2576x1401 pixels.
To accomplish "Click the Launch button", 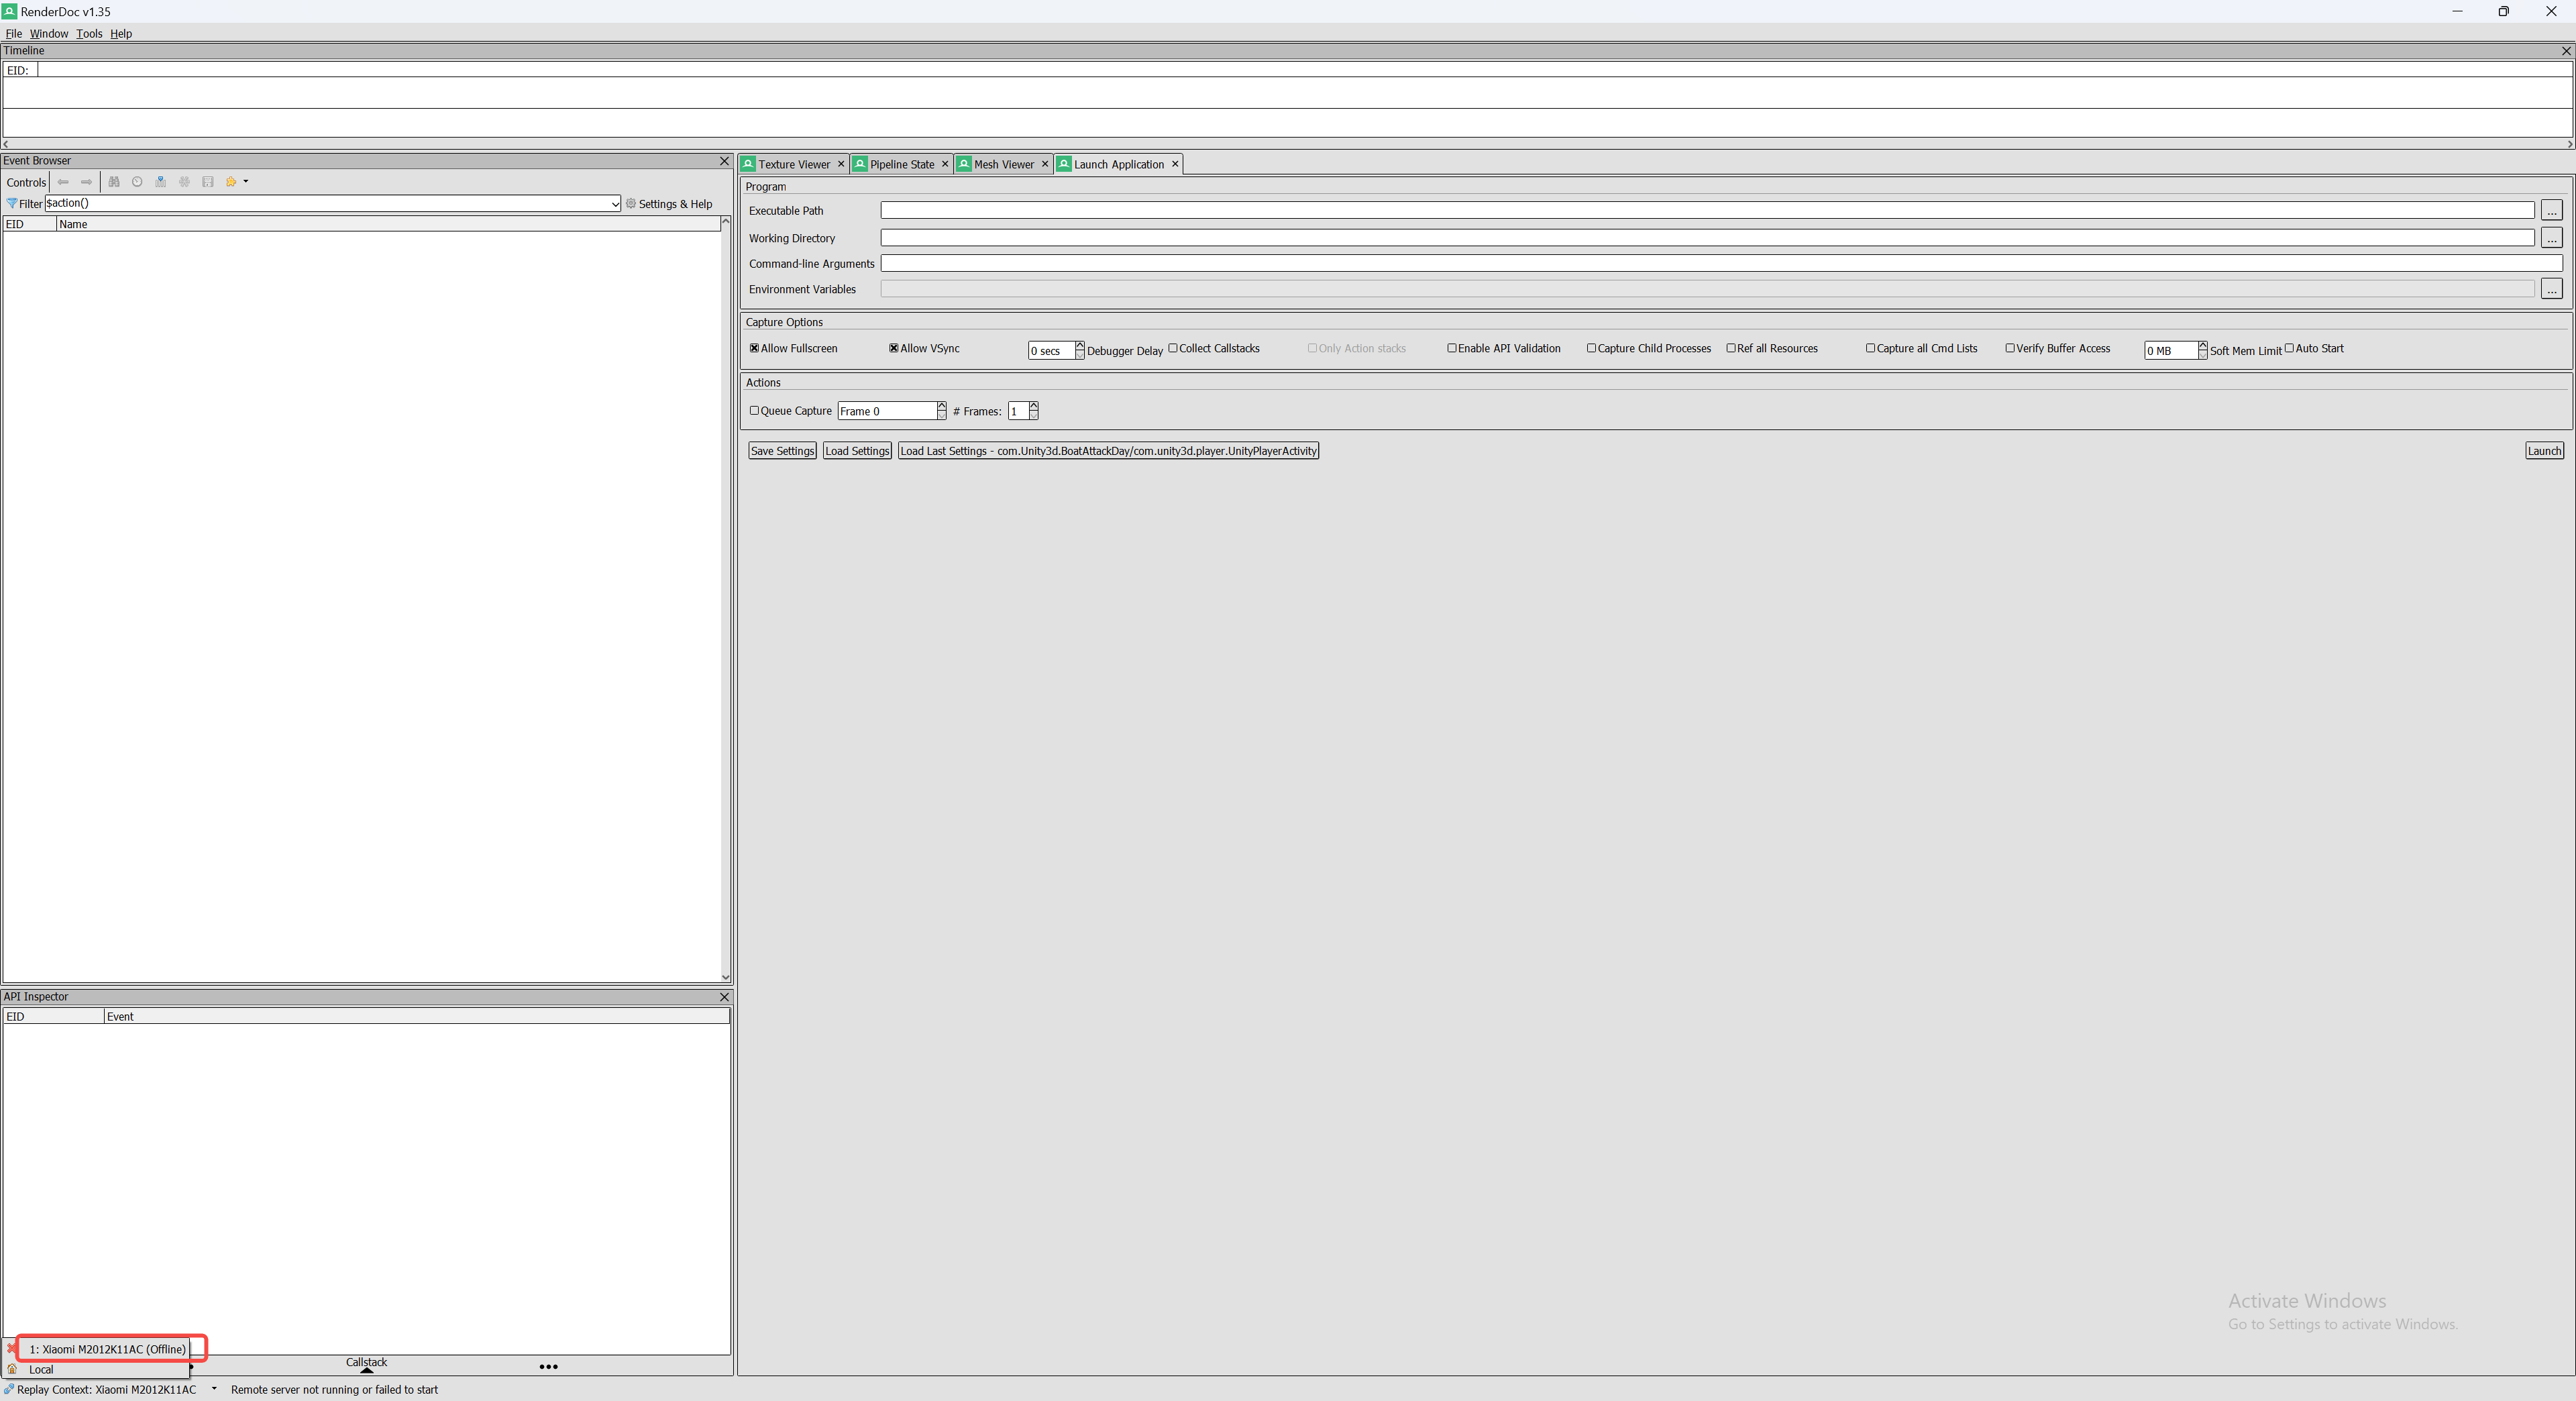I will pos(2543,451).
